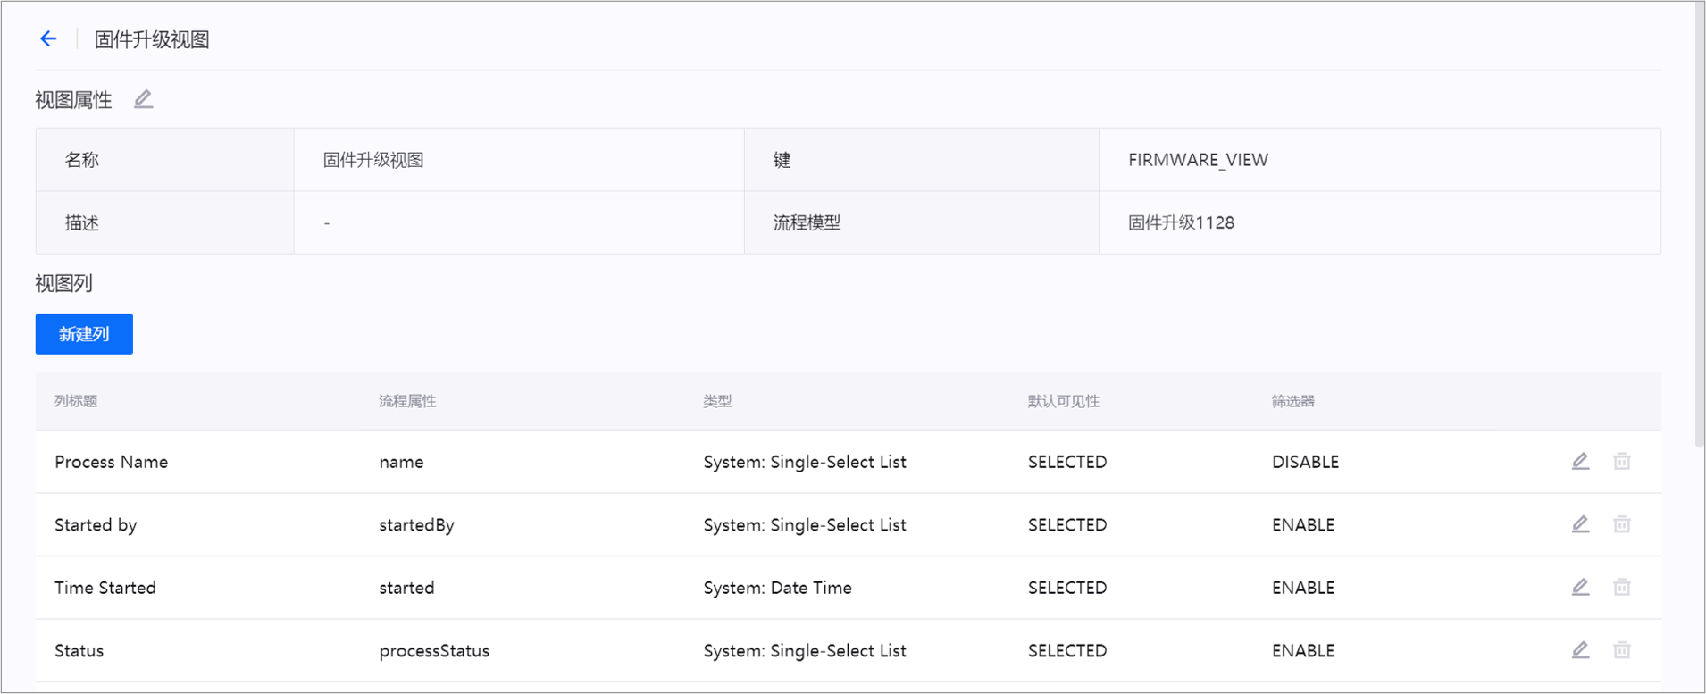Edit the Process Name column row
Viewport: 1706px width, 694px height.
1580,462
